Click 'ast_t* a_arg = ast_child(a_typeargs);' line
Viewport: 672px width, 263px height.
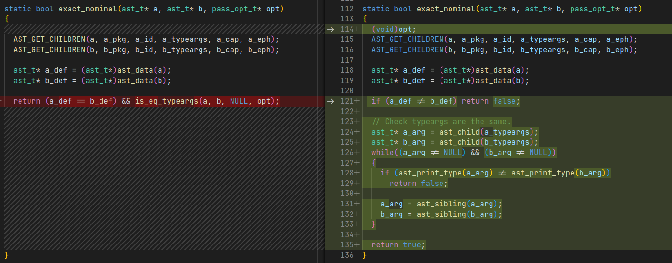coord(455,132)
